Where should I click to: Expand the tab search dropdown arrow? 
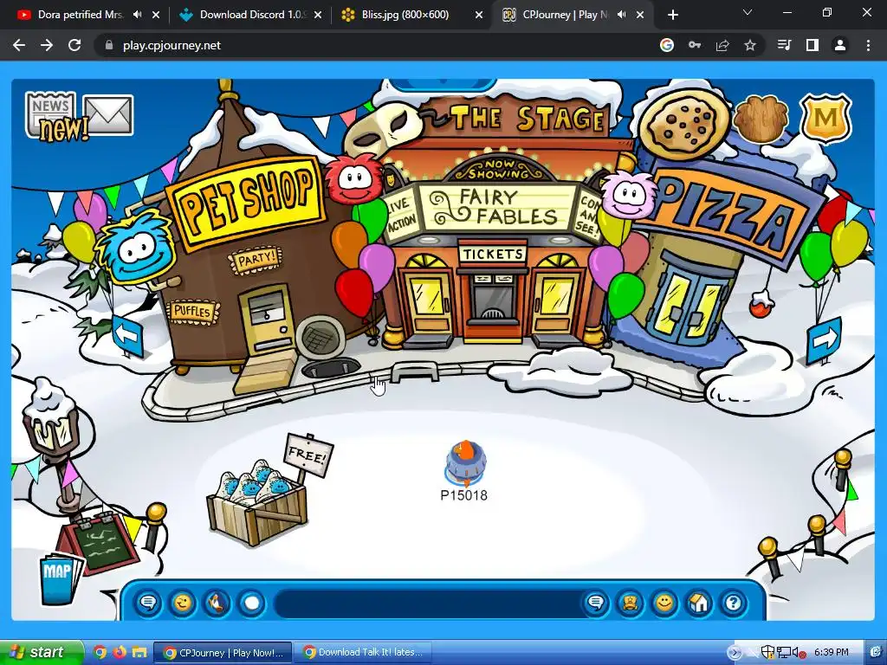point(748,12)
